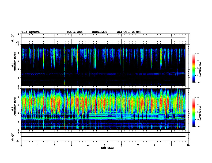Click the ch.2 color bar "-6" label

click(x=198, y=98)
